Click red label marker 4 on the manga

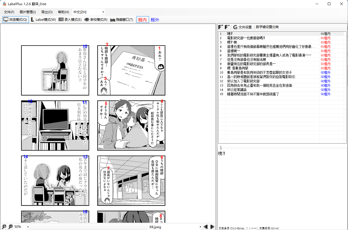[x=162, y=101]
